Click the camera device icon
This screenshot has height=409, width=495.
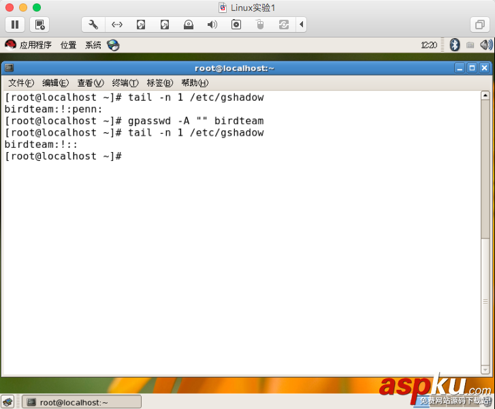tap(236, 25)
